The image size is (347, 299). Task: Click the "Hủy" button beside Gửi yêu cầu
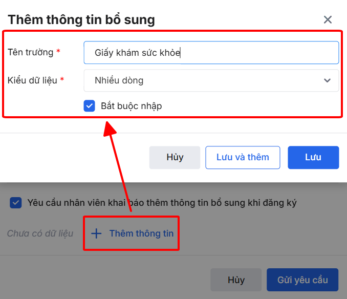(x=236, y=280)
